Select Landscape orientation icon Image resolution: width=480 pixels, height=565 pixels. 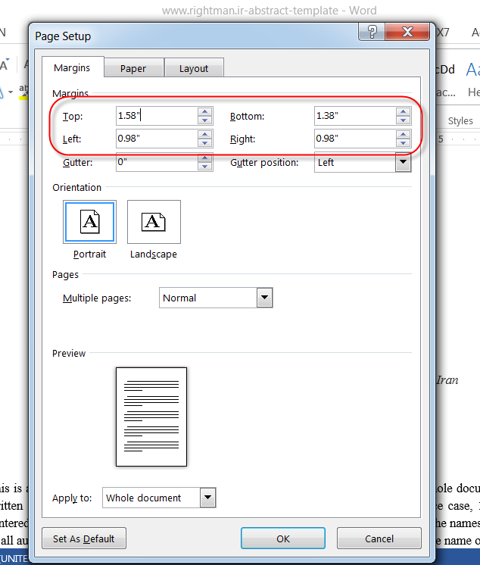154,222
